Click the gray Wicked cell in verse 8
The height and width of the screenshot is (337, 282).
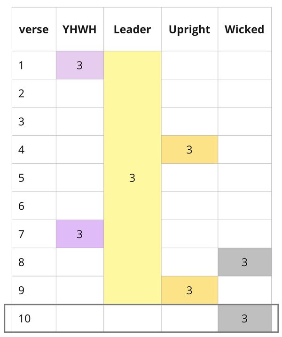[244, 262]
